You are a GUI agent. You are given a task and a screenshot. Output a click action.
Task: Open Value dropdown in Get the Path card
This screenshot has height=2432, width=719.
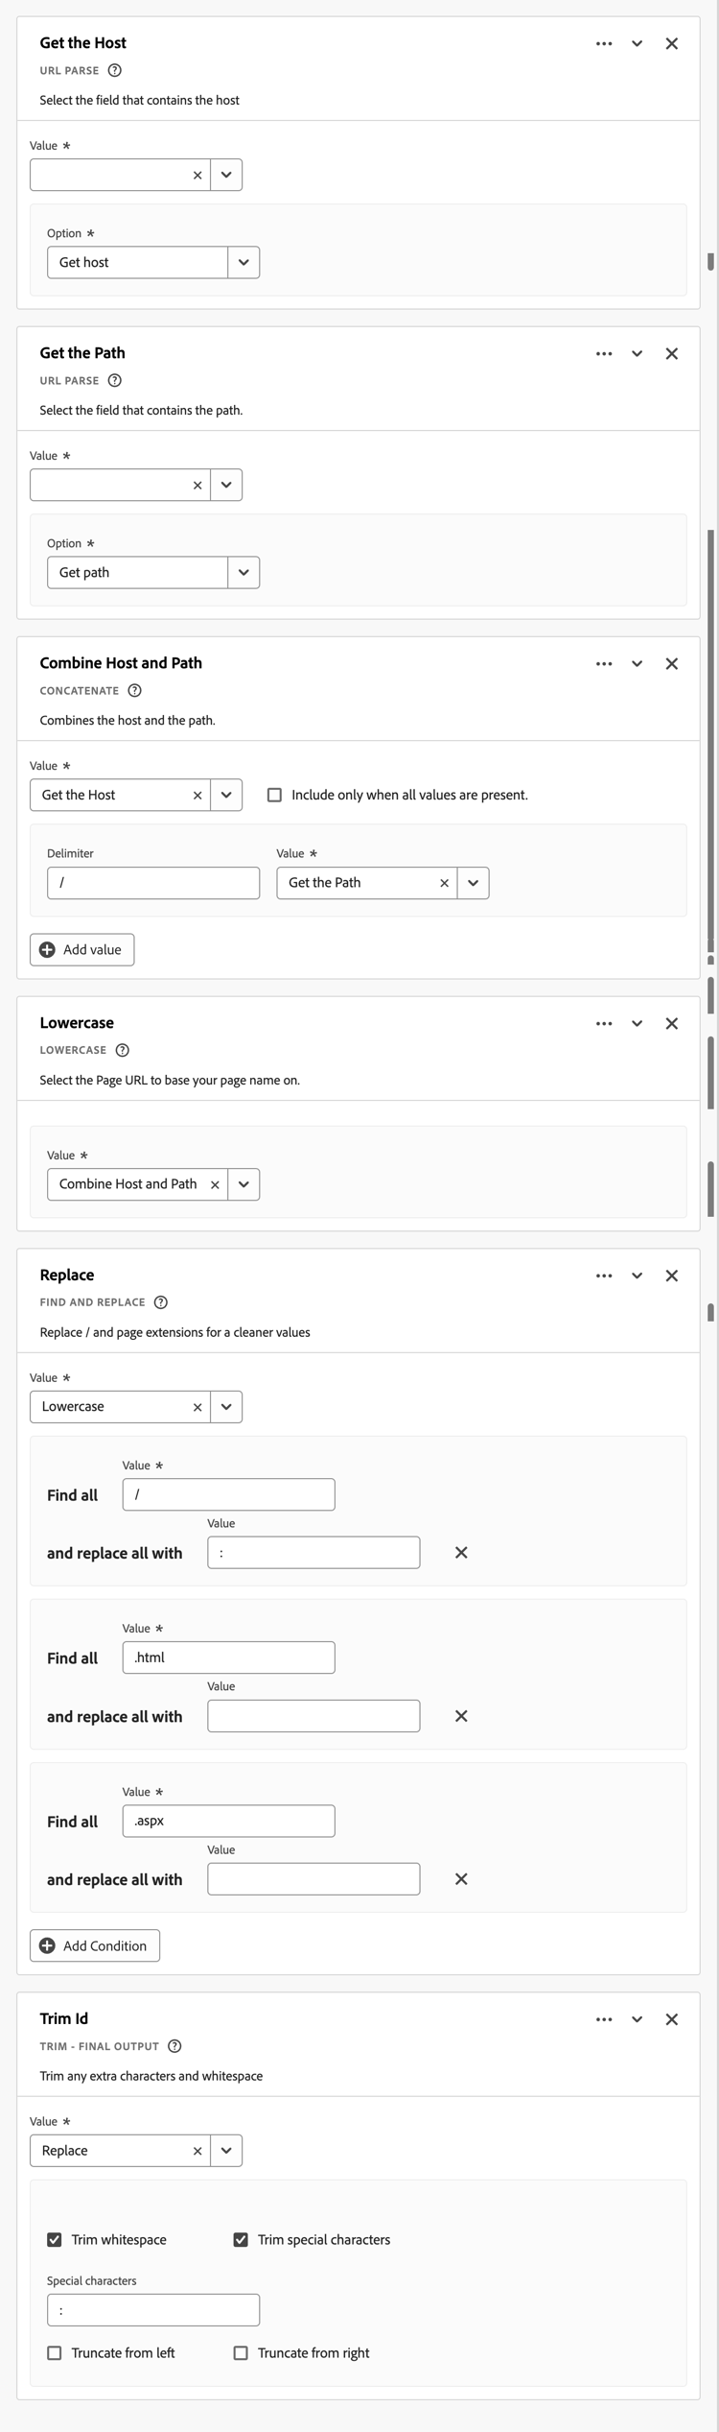point(226,485)
